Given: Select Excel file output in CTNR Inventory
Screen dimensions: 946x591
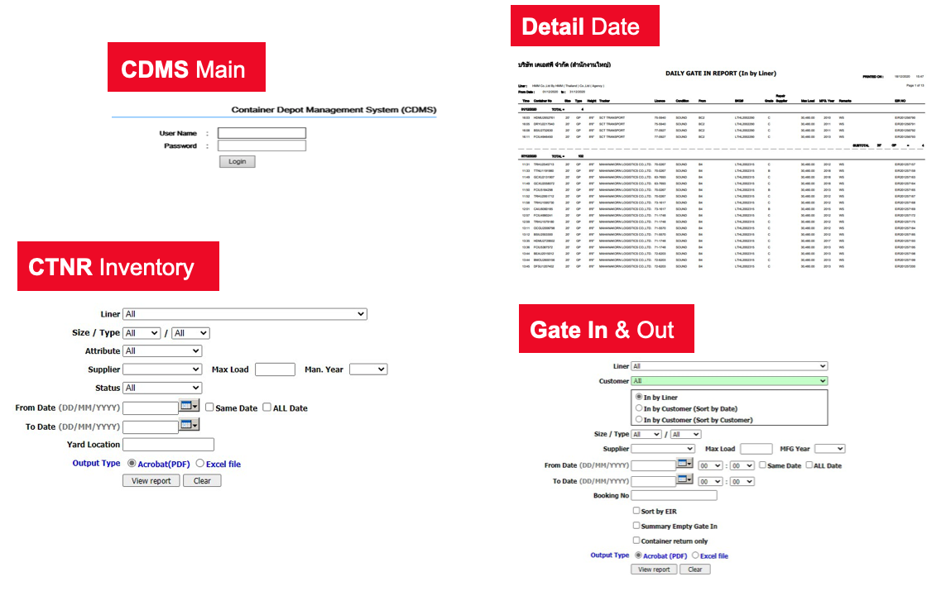Looking at the screenshot, I should (x=199, y=463).
